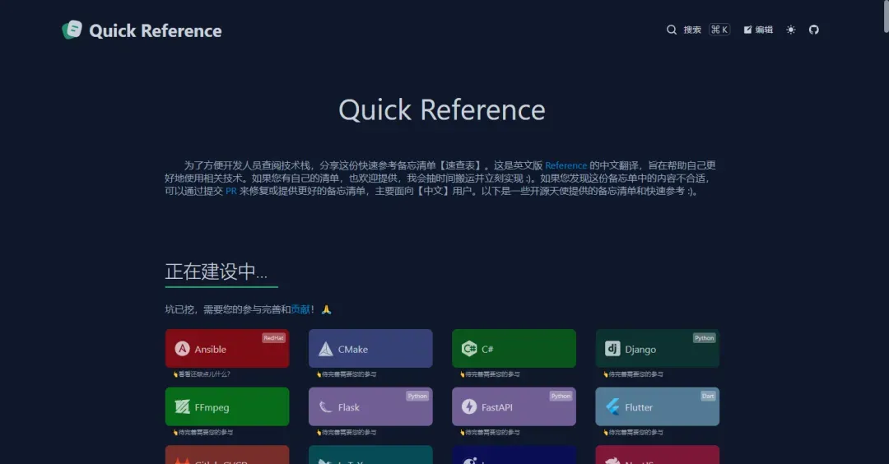Viewport: 889px width, 464px height.
Task: Click the Python tag on the FastAPI card
Action: point(561,396)
